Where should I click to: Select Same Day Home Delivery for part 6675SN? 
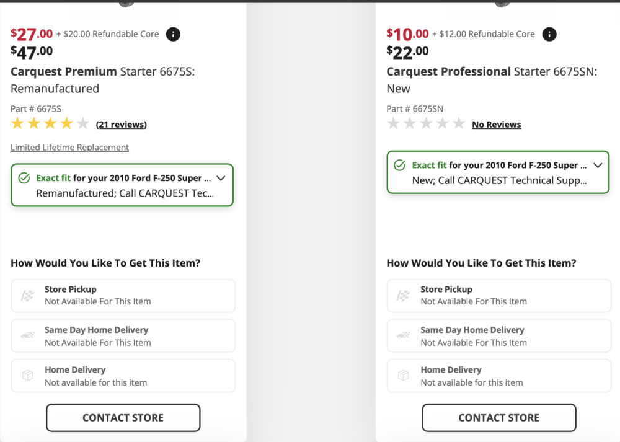pos(498,336)
